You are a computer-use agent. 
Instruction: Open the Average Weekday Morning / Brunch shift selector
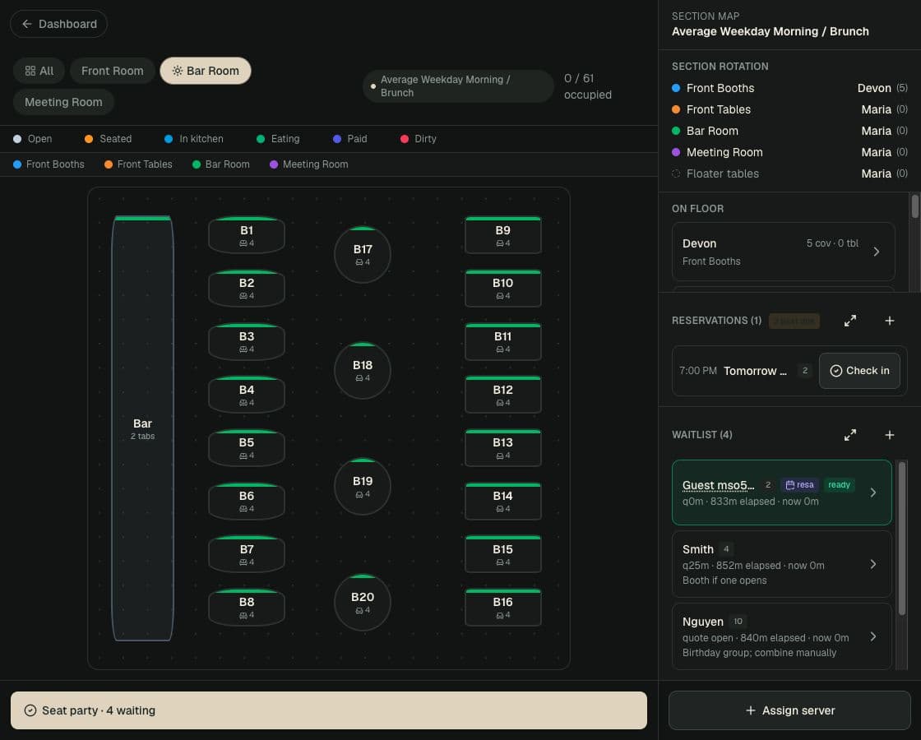tap(458, 86)
